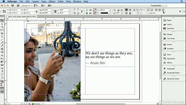Image resolution: width=186 pixels, height=105 pixels.
Task: Open the File menu
Action: coord(21,1)
